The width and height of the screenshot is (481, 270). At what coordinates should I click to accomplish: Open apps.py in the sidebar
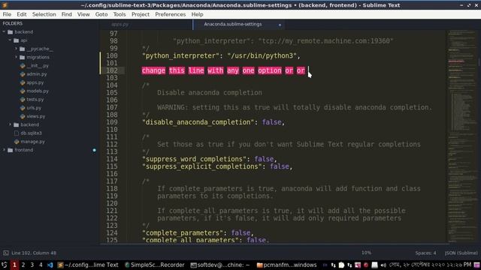pos(35,82)
